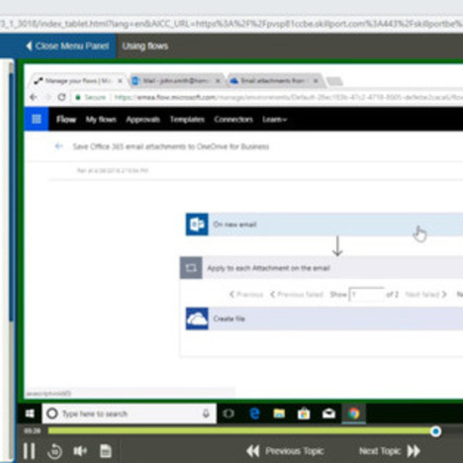Open the transcript notes icon
Viewport: 463px width, 463px height.
pos(105,451)
